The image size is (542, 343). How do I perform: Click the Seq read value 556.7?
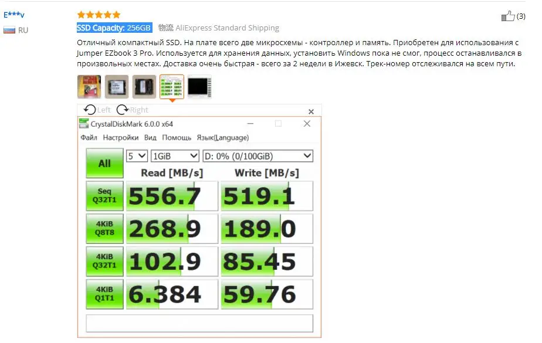point(172,196)
